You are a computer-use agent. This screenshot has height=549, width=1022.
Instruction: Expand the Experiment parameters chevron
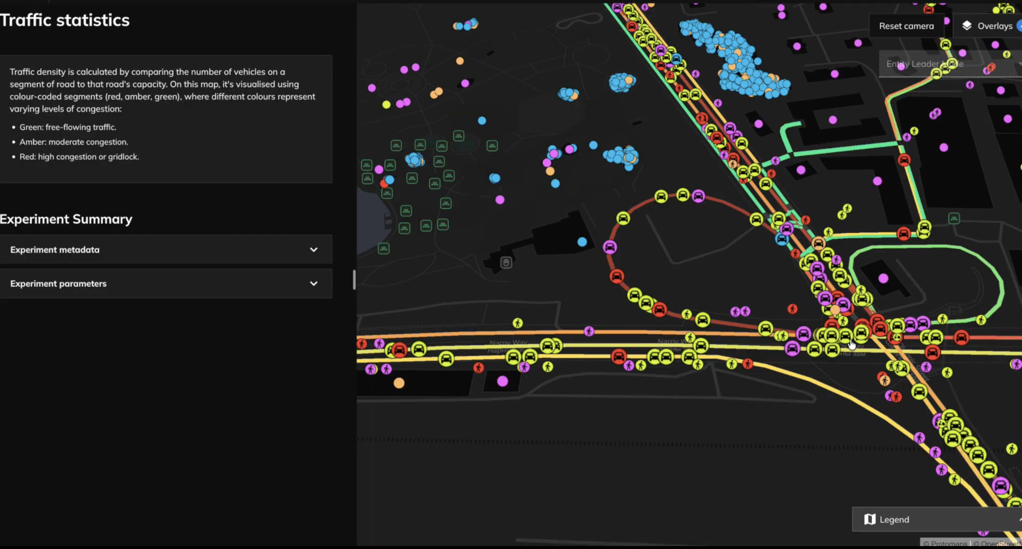tap(313, 283)
